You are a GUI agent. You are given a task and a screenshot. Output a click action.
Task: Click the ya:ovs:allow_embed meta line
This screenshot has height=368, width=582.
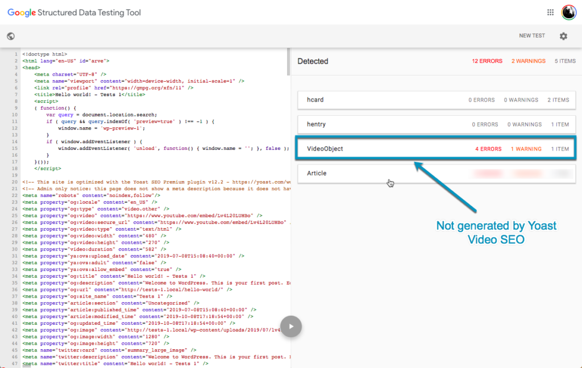click(x=102, y=269)
